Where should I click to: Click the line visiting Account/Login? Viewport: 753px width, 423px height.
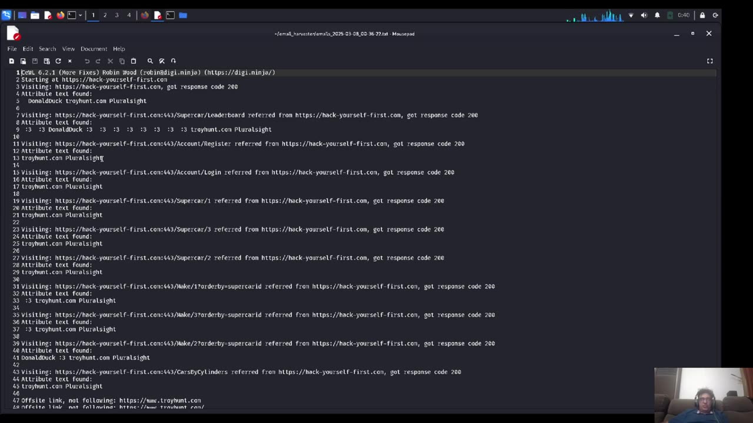tap(238, 173)
